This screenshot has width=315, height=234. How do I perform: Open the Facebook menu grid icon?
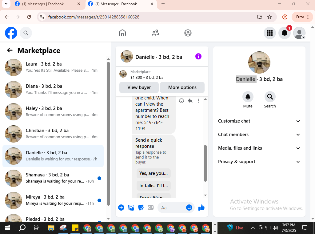[269, 33]
